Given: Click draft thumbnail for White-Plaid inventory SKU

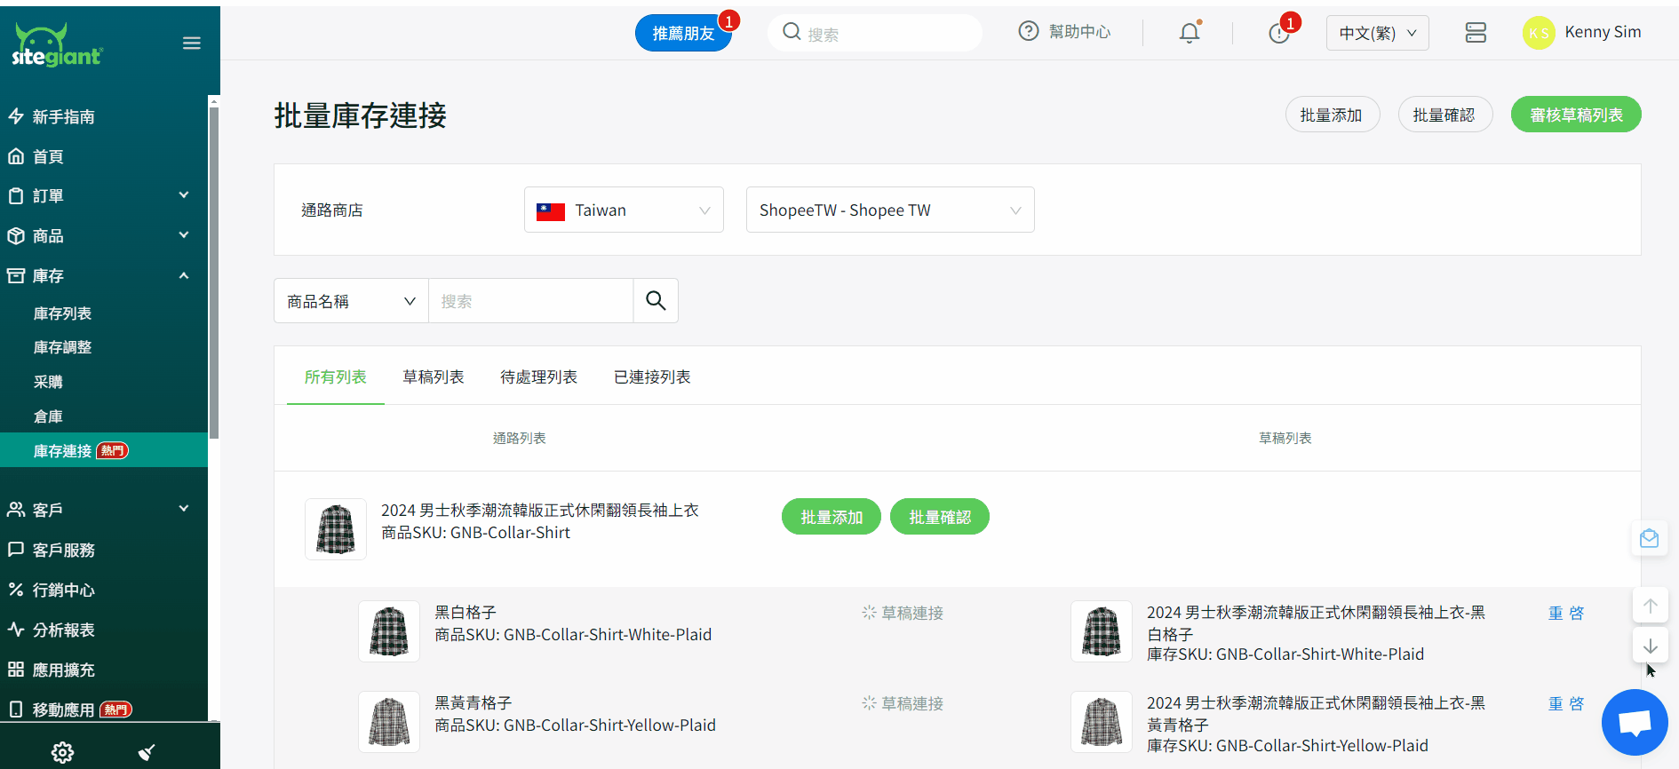Looking at the screenshot, I should click(x=1102, y=631).
